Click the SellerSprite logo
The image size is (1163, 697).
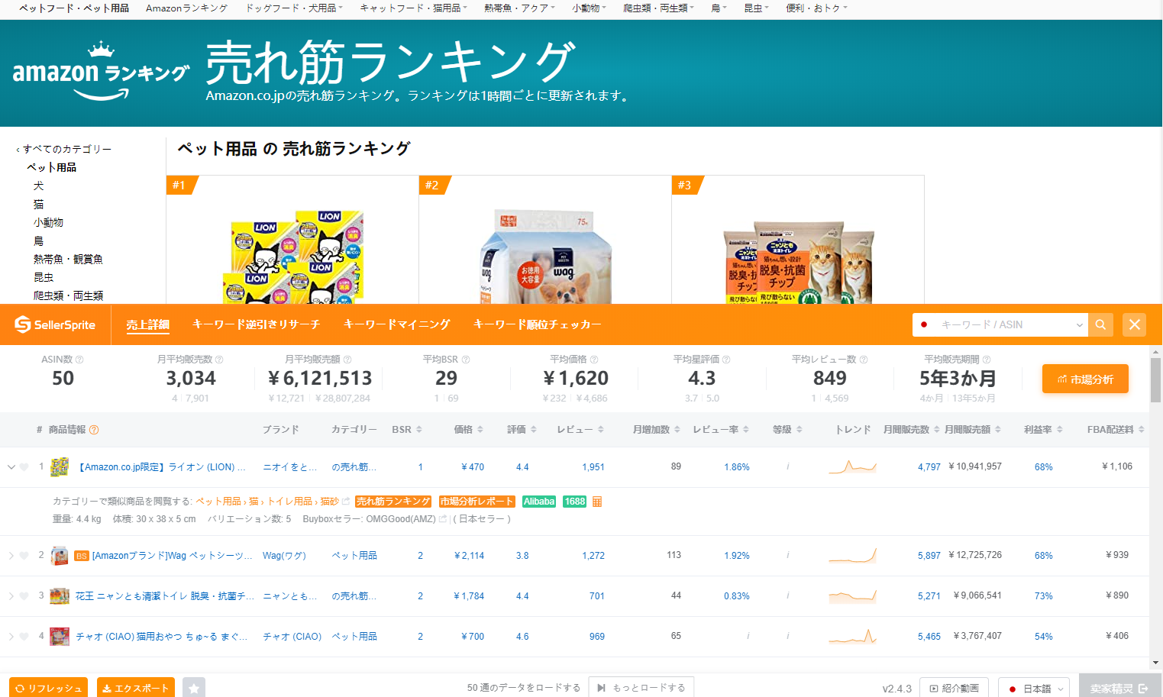55,324
